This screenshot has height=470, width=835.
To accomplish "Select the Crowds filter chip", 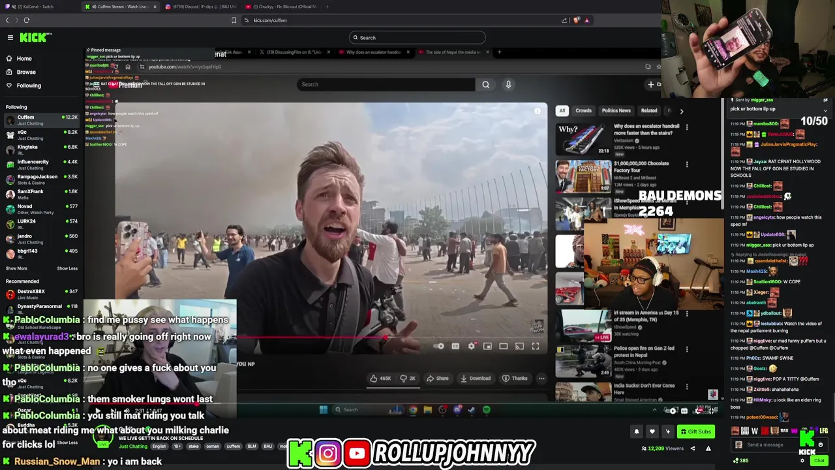I will [583, 110].
